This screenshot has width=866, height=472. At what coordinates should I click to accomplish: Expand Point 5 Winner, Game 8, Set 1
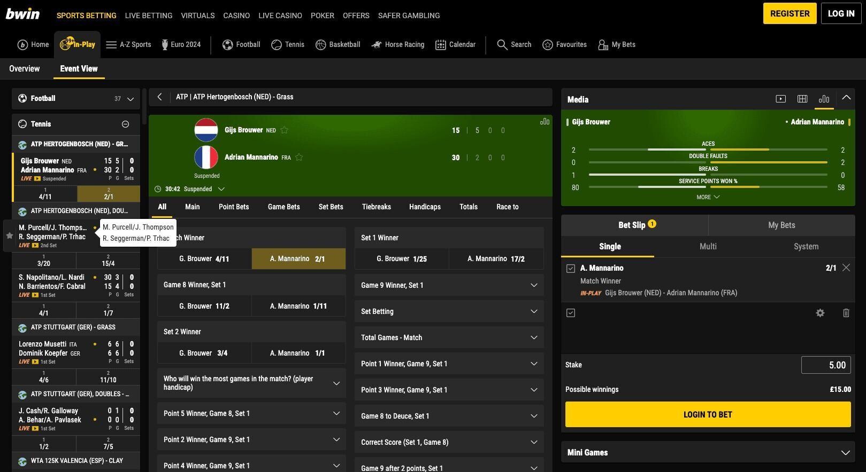251,413
